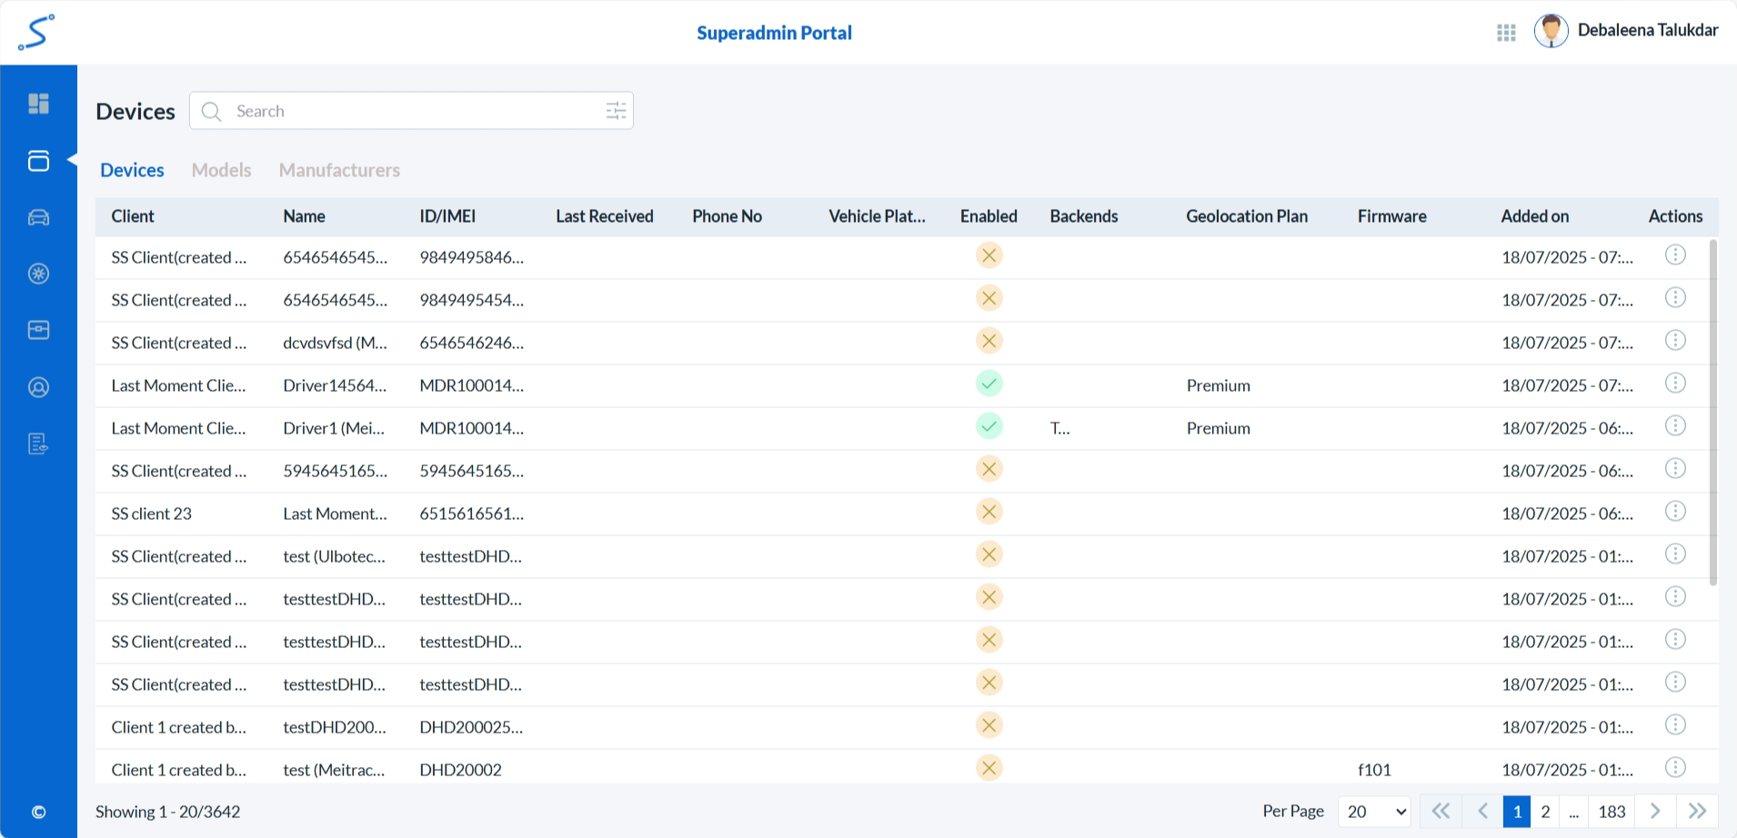The image size is (1737, 838).
Task: Switch to the Manufacturers tab
Action: click(x=339, y=170)
